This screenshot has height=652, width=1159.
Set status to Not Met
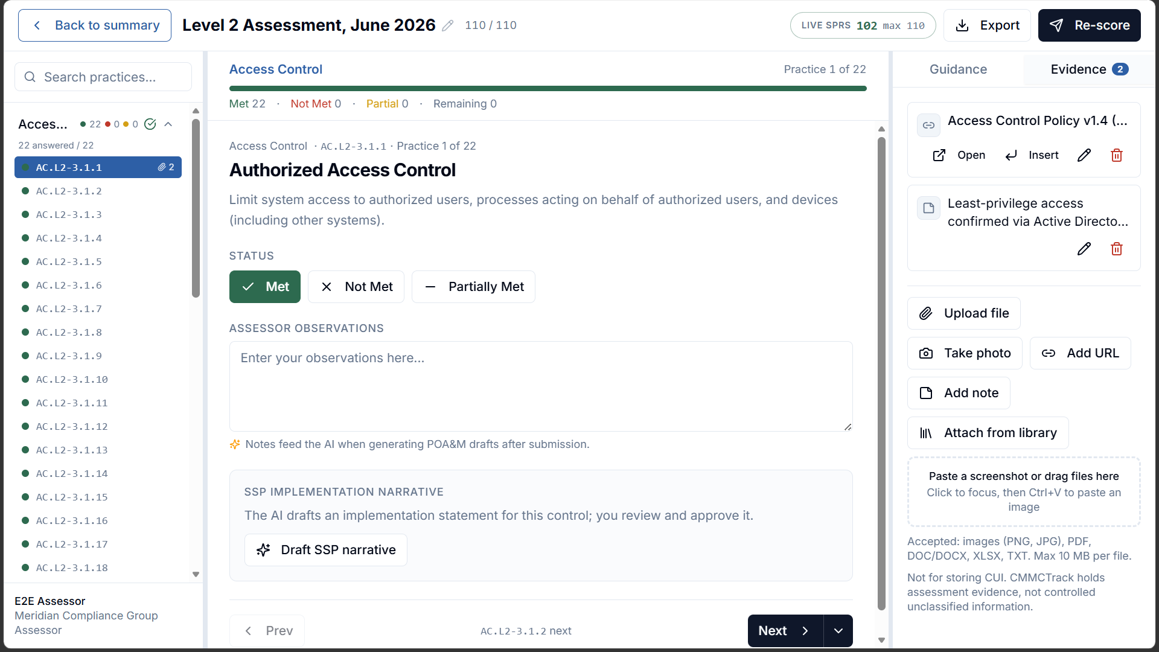(356, 287)
